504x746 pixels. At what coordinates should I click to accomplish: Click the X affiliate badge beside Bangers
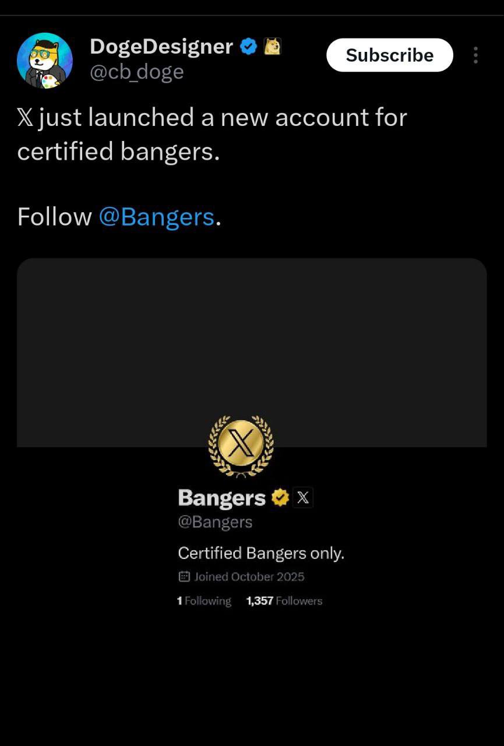point(302,498)
